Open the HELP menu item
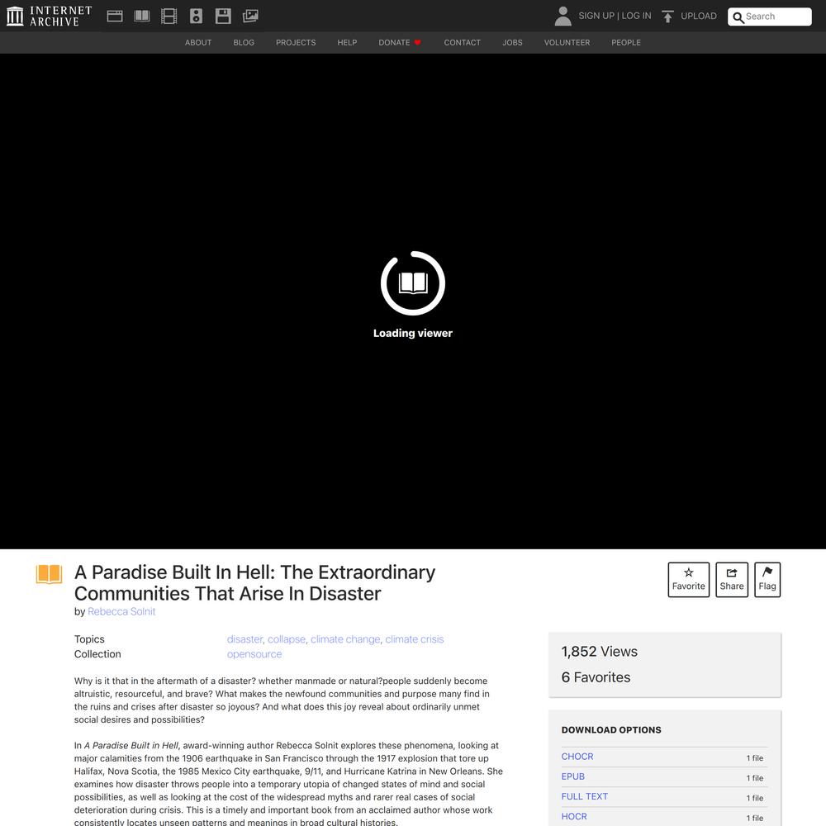The image size is (826, 826). [x=347, y=43]
